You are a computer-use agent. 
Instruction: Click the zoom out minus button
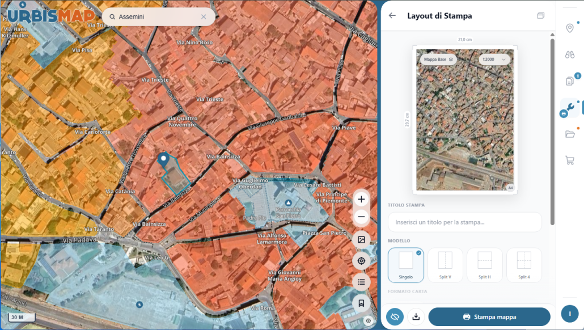pos(361,217)
